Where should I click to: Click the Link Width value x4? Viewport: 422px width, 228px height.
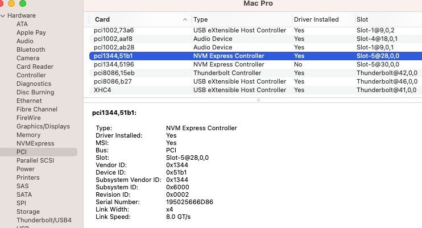click(x=169, y=209)
